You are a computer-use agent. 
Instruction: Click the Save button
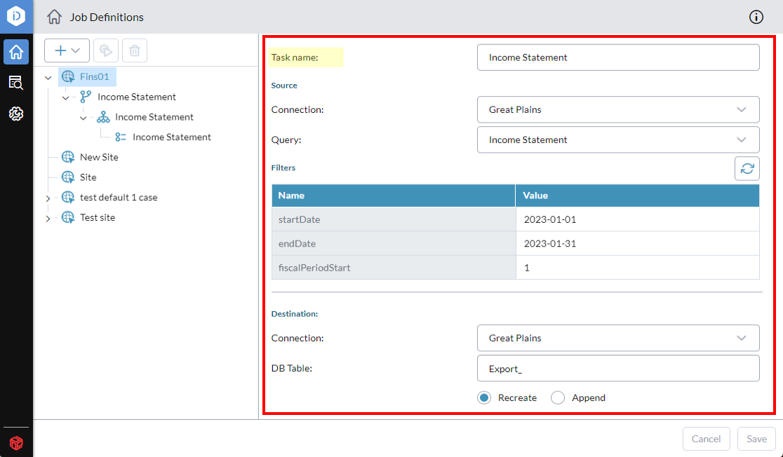(x=756, y=439)
